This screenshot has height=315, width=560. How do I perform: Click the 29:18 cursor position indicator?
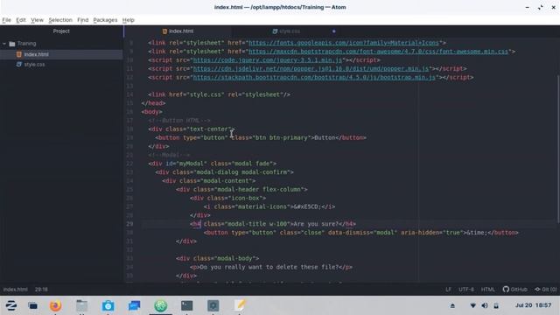click(x=41, y=290)
